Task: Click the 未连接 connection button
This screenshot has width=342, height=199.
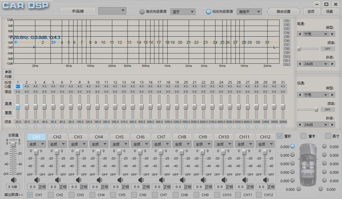Action: click(x=78, y=11)
